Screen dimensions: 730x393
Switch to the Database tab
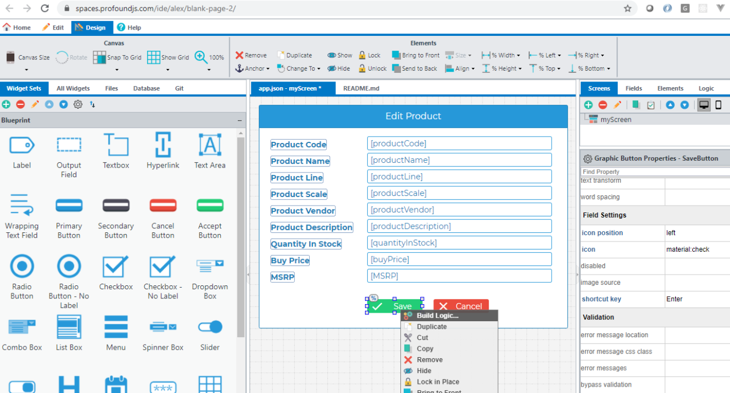(147, 88)
